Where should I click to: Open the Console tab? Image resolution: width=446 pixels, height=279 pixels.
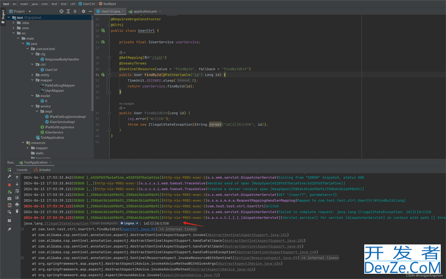click(22, 170)
